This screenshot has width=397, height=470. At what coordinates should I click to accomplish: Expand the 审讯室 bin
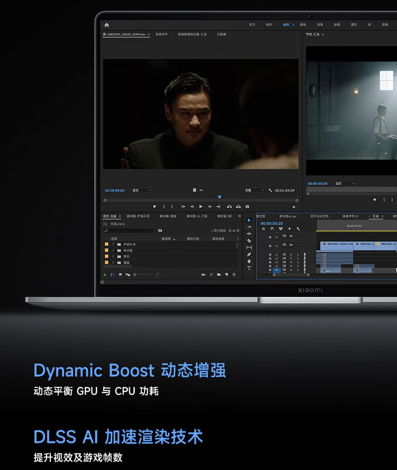113,250
